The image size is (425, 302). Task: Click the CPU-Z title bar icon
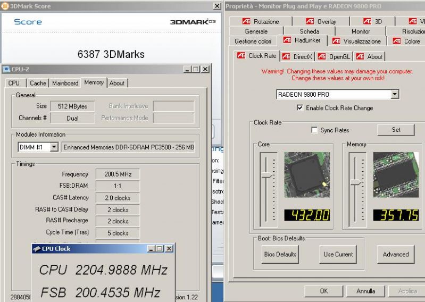6,69
